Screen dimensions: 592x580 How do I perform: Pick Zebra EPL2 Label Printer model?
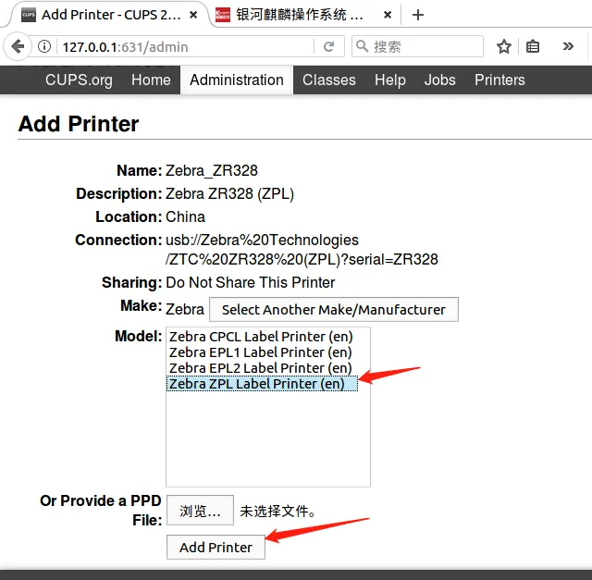(260, 368)
